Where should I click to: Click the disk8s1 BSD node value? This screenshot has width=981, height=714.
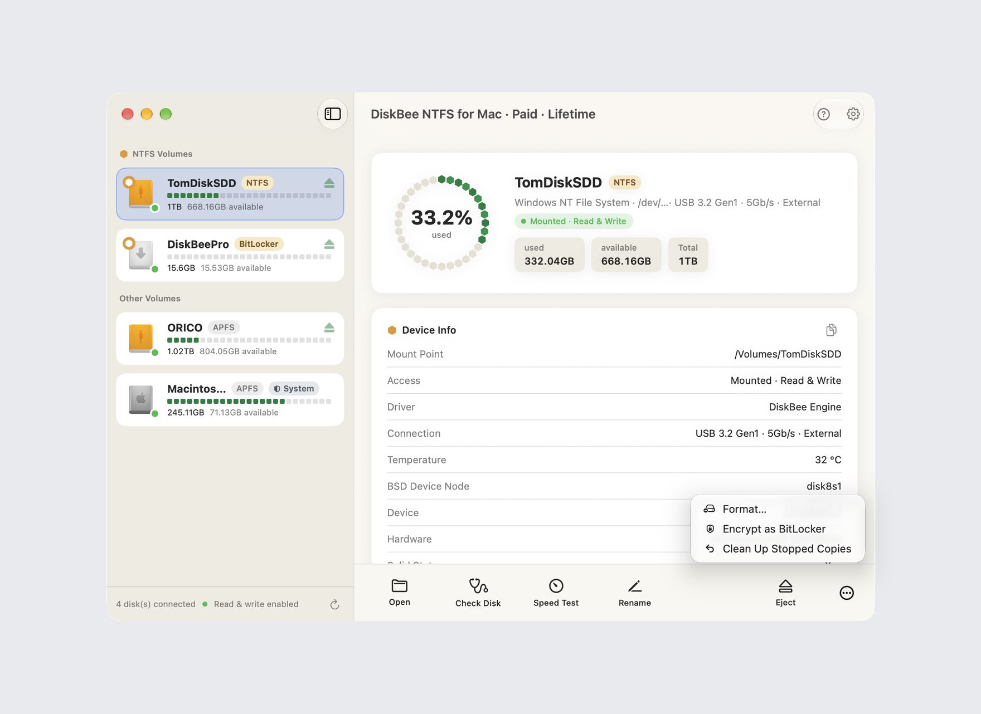click(x=824, y=486)
